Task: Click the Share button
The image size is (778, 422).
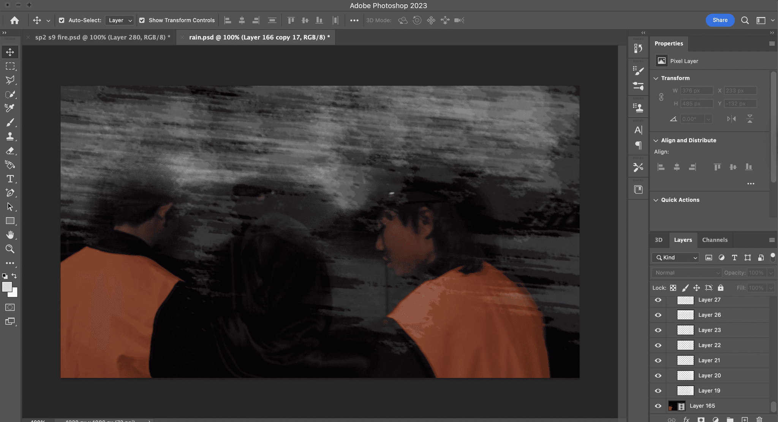Action: pos(720,20)
